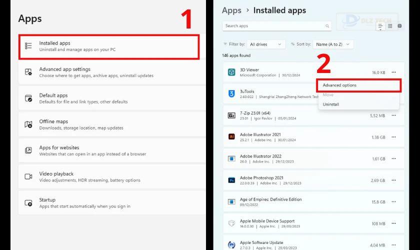Click the Advanced app settings gear icon
The height and width of the screenshot is (250, 420).
pos(28,72)
